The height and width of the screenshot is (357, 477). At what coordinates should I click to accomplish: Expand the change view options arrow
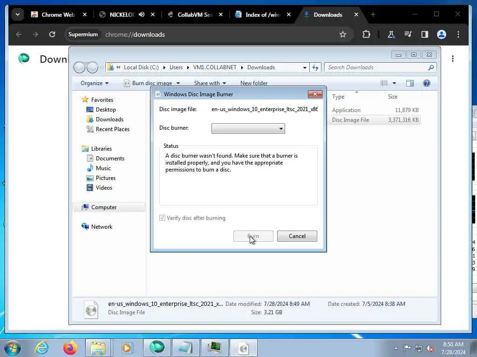pos(394,83)
